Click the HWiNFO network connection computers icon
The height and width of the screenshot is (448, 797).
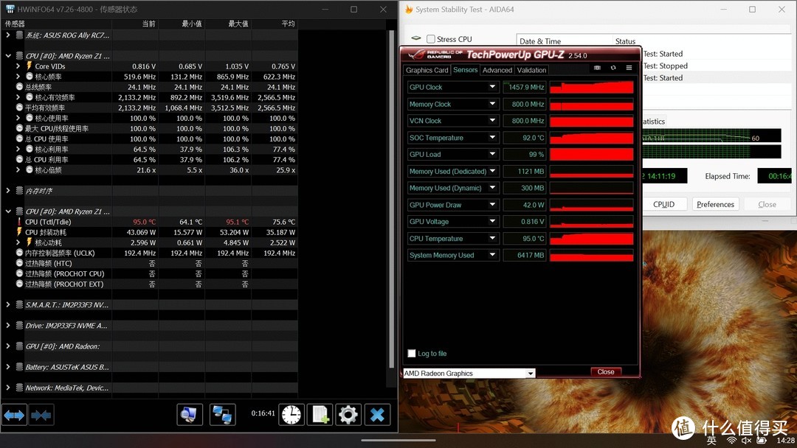tap(223, 415)
